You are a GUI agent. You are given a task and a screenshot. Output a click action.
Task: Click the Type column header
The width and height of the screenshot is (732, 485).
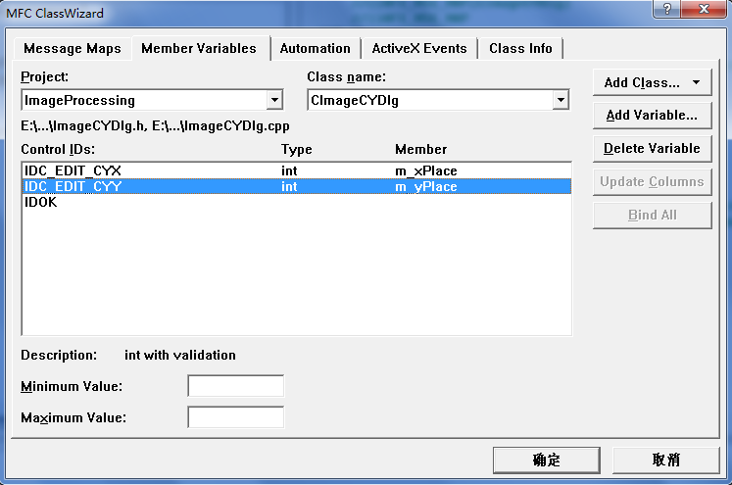[297, 149]
